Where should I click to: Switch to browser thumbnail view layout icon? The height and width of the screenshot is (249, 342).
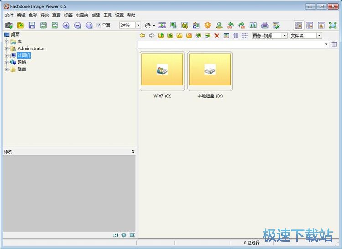(x=299, y=26)
